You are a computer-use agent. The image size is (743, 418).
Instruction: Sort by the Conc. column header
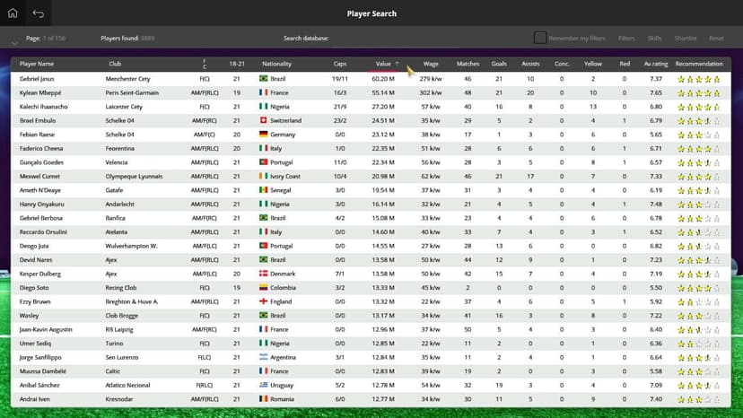coord(562,64)
